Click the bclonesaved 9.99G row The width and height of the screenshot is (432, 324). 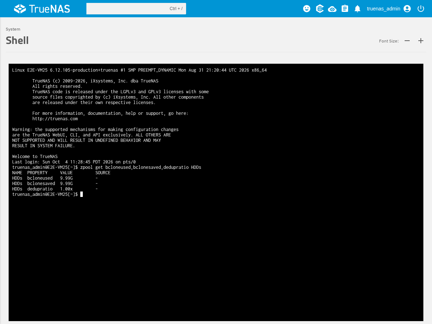click(55, 184)
